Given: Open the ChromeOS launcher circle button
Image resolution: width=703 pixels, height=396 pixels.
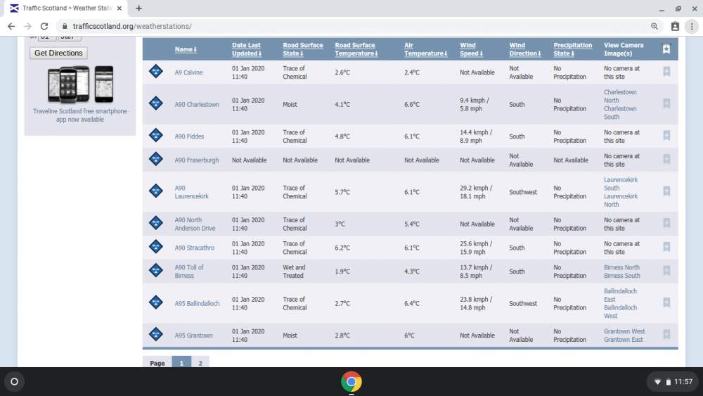Looking at the screenshot, I should 14,382.
